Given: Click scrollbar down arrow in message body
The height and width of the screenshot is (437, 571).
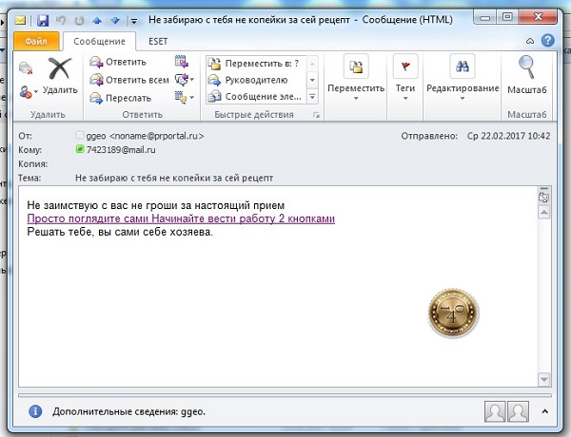Looking at the screenshot, I should click(543, 380).
